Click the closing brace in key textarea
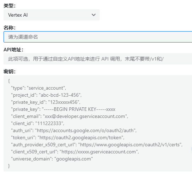The width and height of the screenshot is (192, 175). point(9,166)
